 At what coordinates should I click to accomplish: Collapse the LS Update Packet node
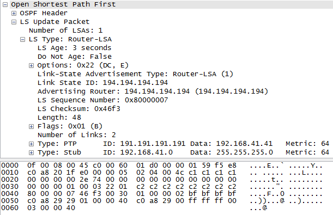point(14,22)
